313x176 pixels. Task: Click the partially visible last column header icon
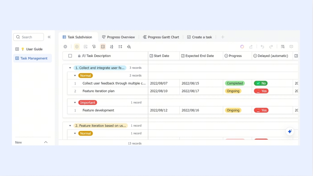coord(296,56)
